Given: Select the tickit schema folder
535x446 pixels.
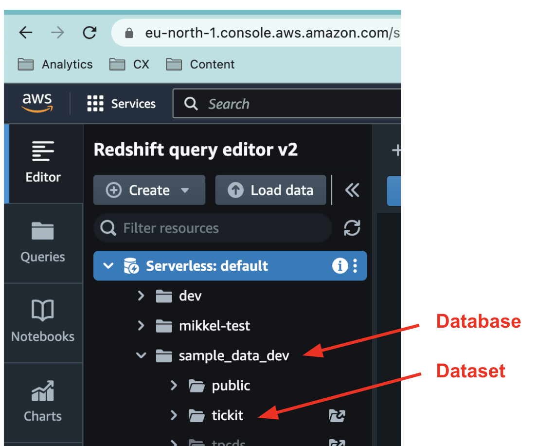Looking at the screenshot, I should pyautogui.click(x=216, y=415).
